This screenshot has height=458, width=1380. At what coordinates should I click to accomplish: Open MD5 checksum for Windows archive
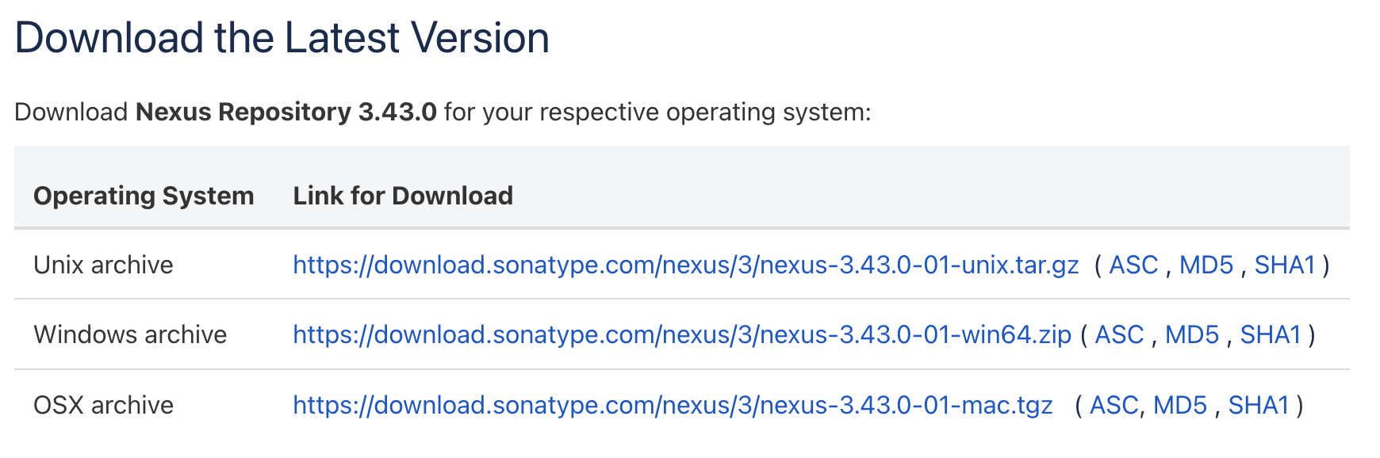click(1191, 334)
